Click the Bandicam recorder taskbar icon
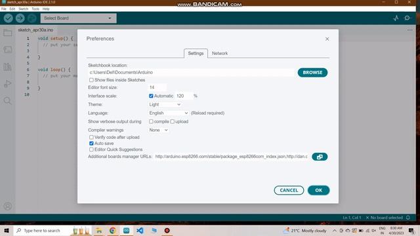The image size is (420, 236). click(167, 230)
